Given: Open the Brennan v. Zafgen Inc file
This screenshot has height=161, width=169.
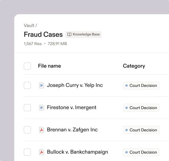Looking at the screenshot, I should tap(72, 130).
